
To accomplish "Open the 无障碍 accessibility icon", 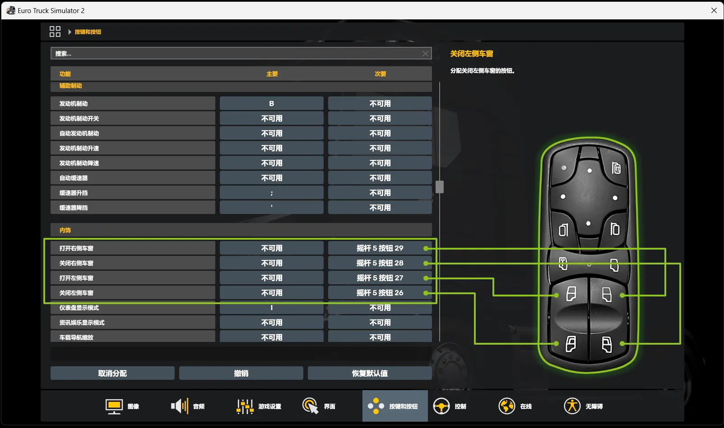I will tap(572, 406).
